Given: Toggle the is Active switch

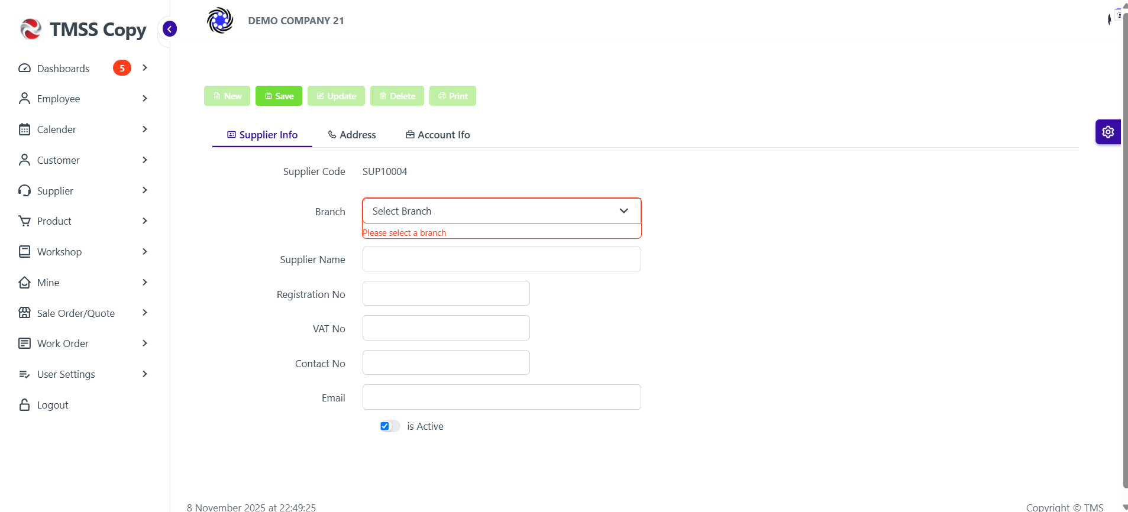Looking at the screenshot, I should [x=390, y=426].
